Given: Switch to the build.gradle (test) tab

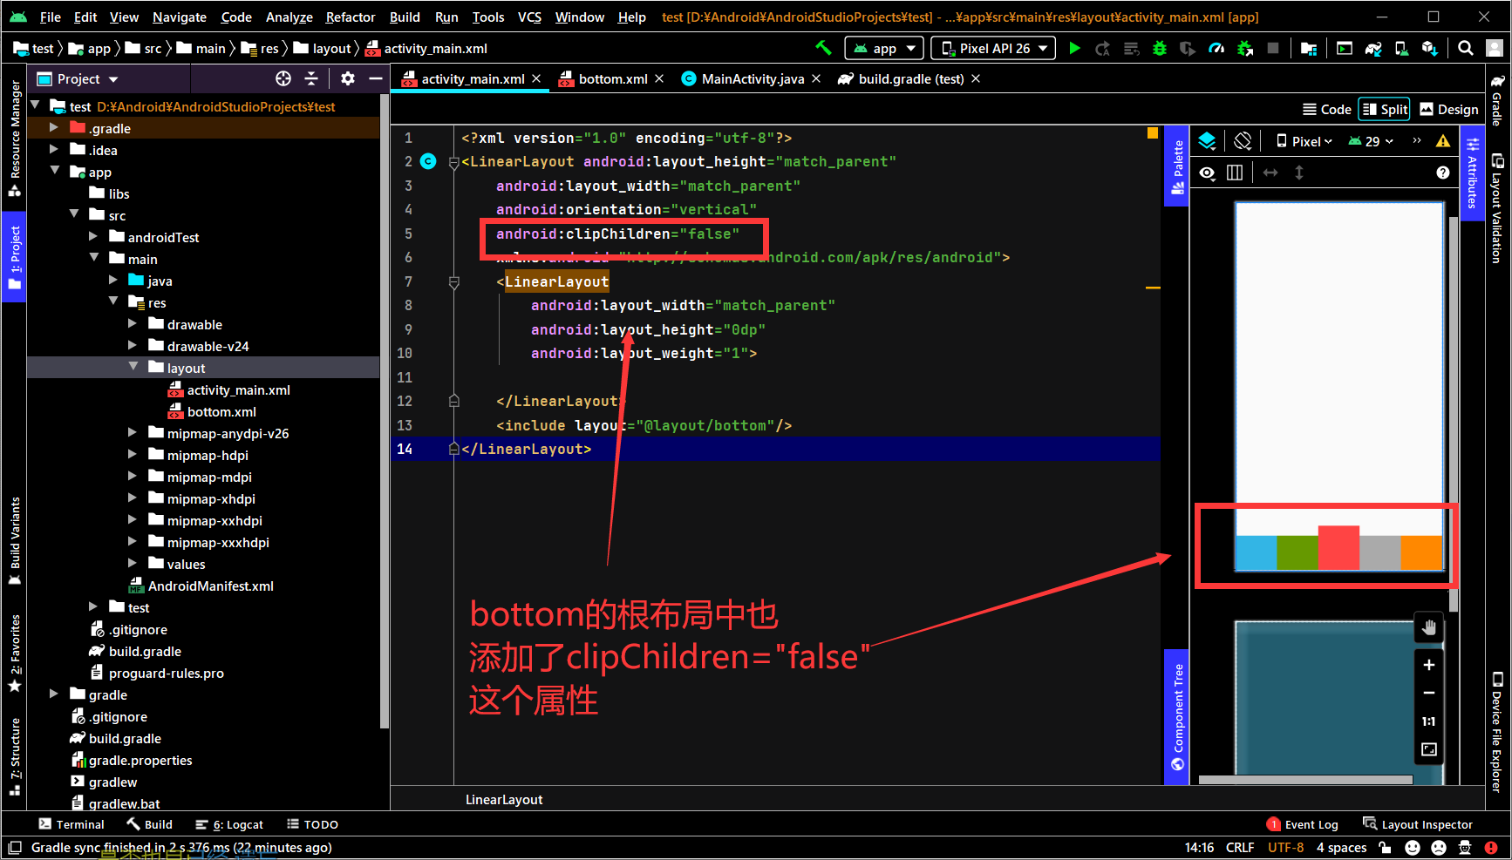Looking at the screenshot, I should coord(909,78).
